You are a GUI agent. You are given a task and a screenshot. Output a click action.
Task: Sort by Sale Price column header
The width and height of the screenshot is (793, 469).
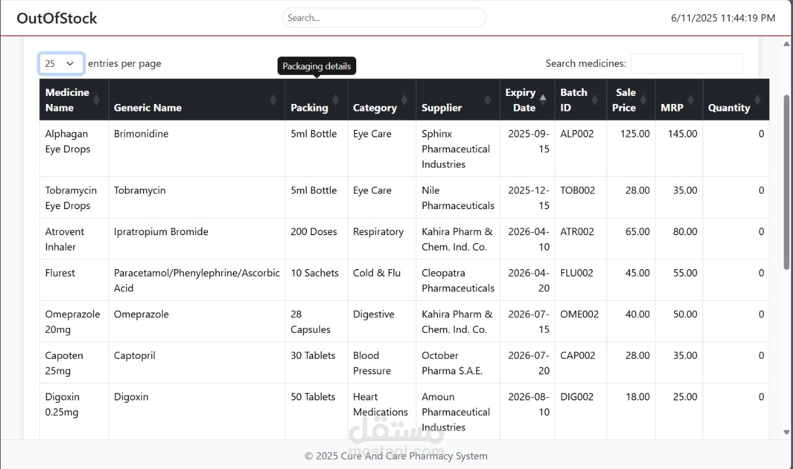[631, 100]
